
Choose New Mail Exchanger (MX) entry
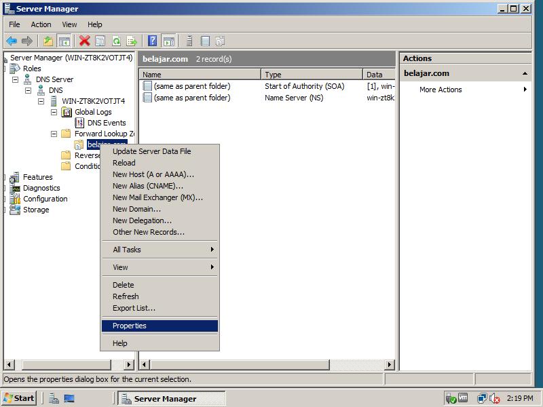pyautogui.click(x=160, y=197)
